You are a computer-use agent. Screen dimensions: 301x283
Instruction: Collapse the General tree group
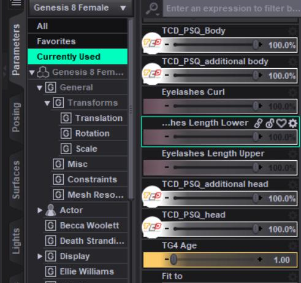[x=39, y=88]
